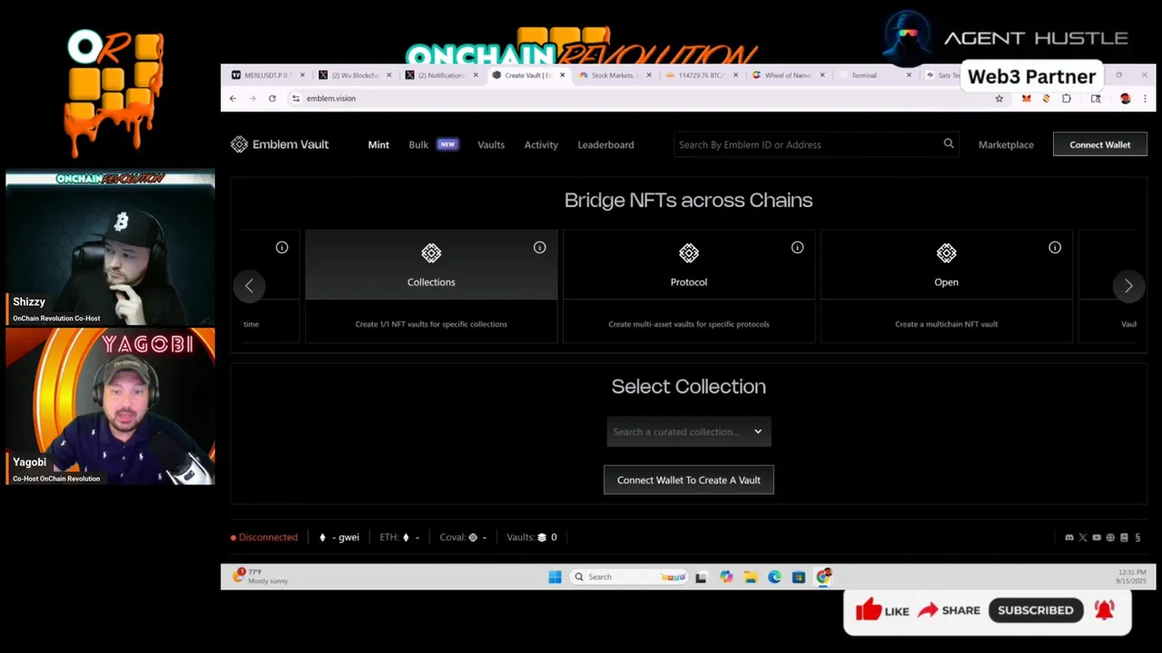Open the Chrome three-dot menu
Screen dimensions: 1162x653
[1144, 98]
